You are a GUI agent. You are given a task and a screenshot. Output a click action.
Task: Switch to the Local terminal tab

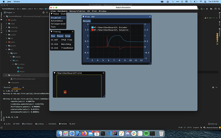(16, 87)
